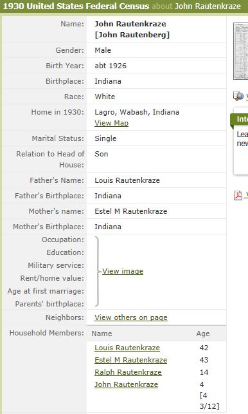Screen dimensions: 248x414
Task: Click the red PDF document icon
Action: point(238,195)
